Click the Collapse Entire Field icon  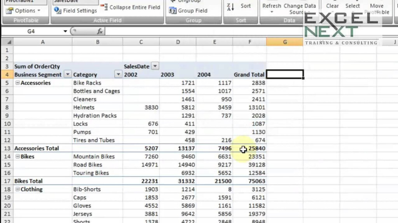(104, 7)
